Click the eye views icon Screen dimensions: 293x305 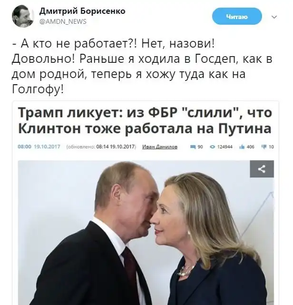[x=213, y=147]
